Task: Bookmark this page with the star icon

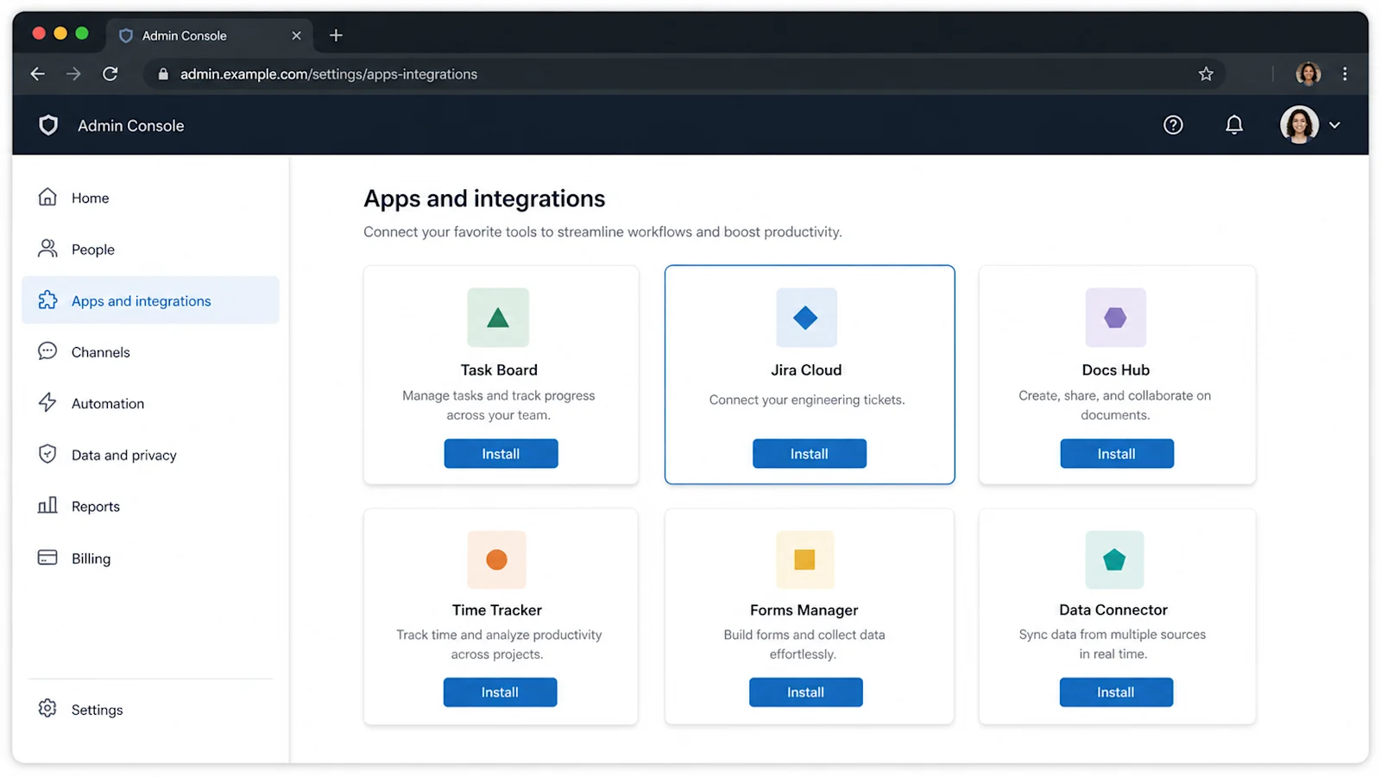Action: pyautogui.click(x=1206, y=74)
